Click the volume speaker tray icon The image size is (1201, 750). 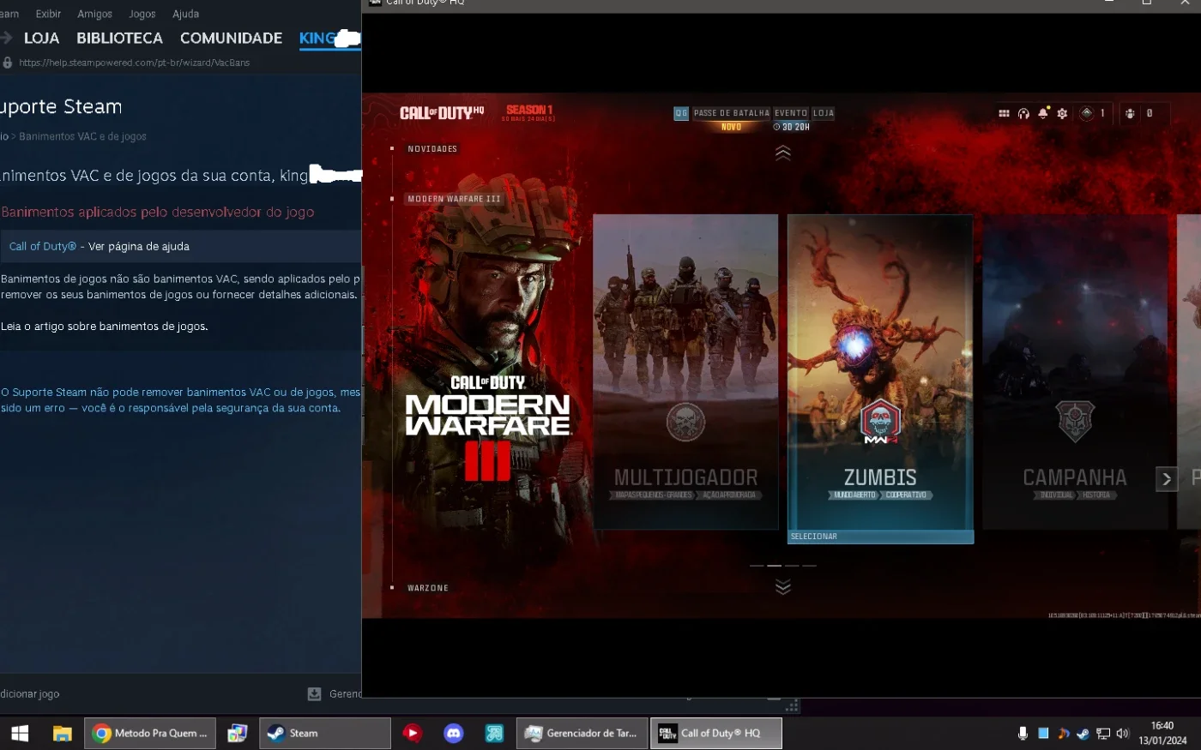[x=1123, y=733]
